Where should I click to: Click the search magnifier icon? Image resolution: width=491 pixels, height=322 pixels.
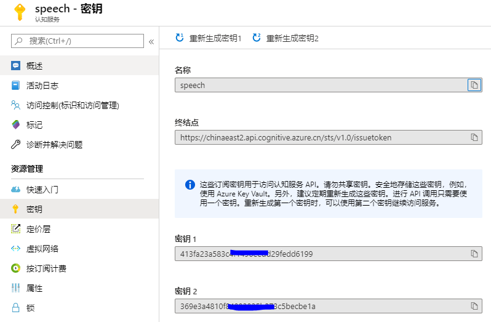click(19, 41)
